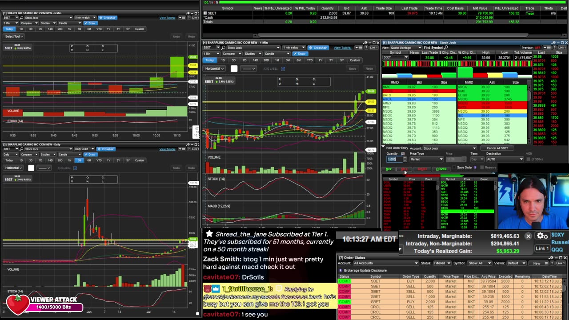The width and height of the screenshot is (569, 320).
Task: Toggle the AON checkbox in order entry
Action: point(529,159)
